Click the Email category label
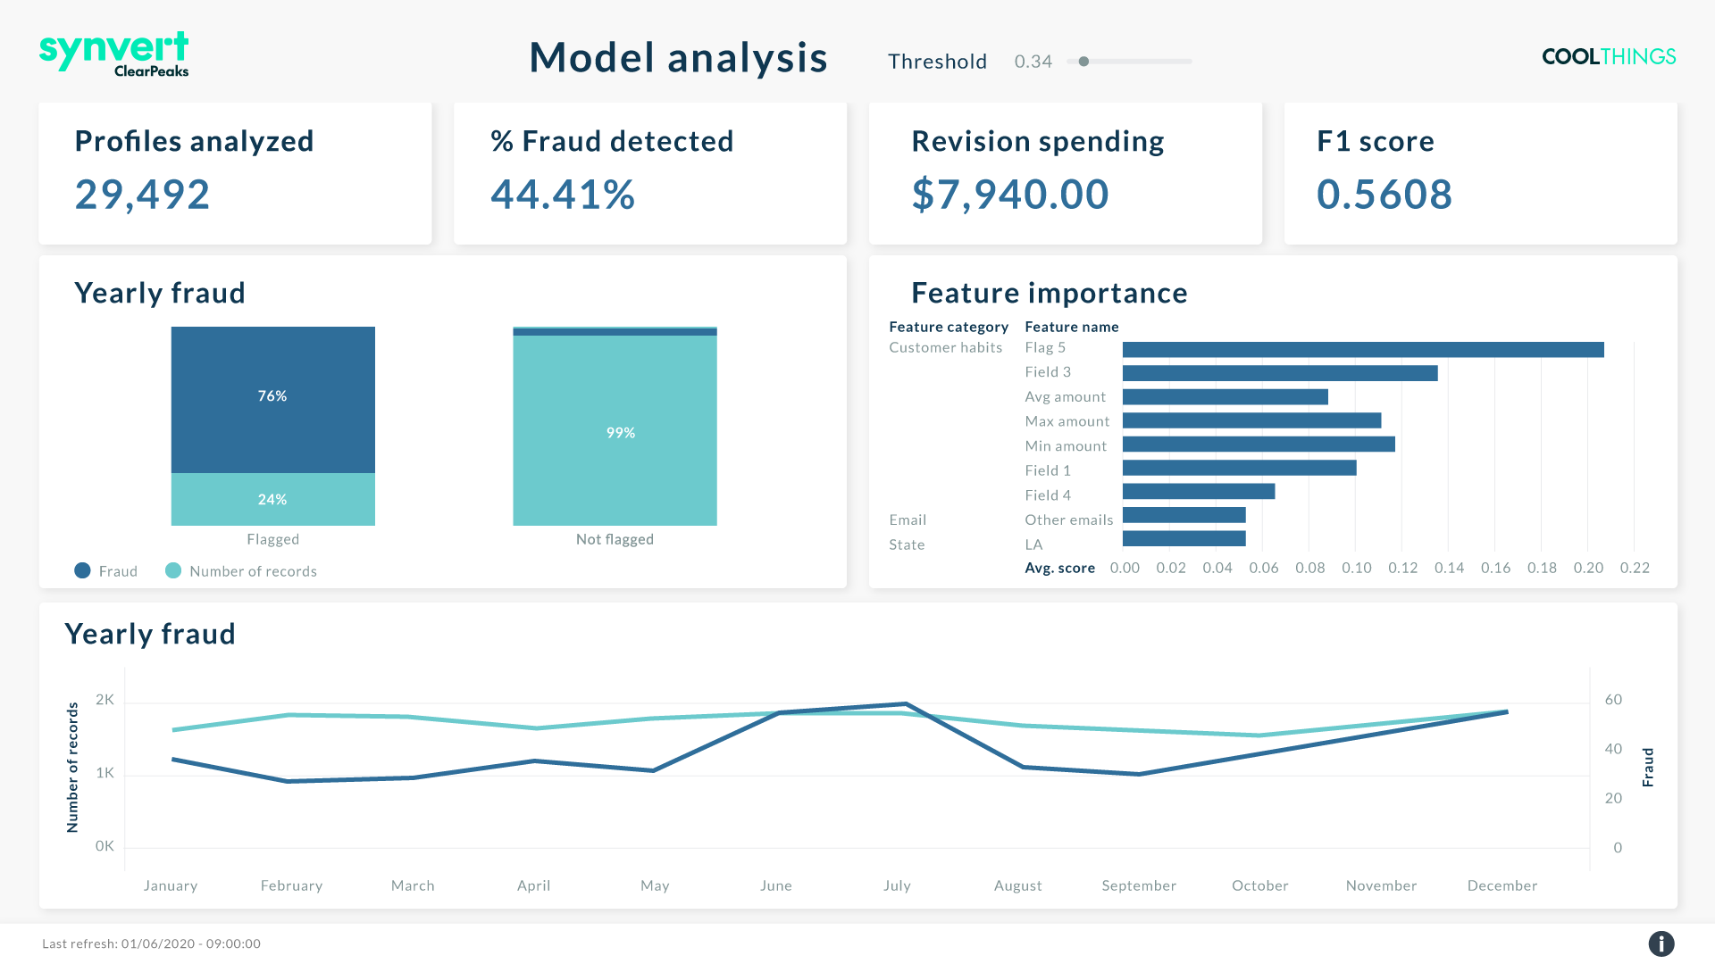Image resolution: width=1715 pixels, height=964 pixels. (x=908, y=520)
